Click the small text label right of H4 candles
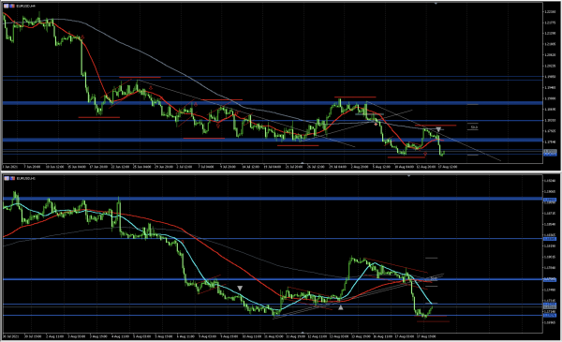Viewport: 562px width, 342px height. pyautogui.click(x=474, y=126)
